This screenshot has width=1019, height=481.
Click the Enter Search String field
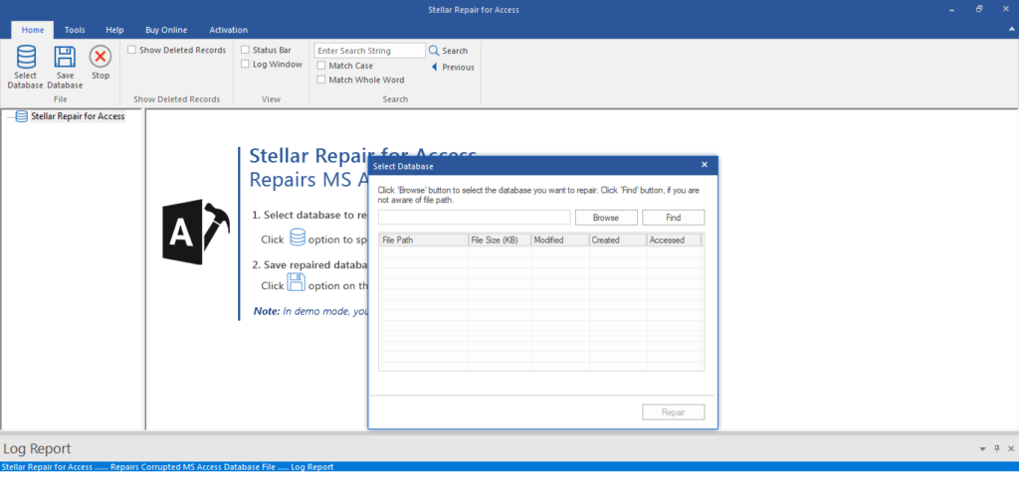pyautogui.click(x=370, y=51)
